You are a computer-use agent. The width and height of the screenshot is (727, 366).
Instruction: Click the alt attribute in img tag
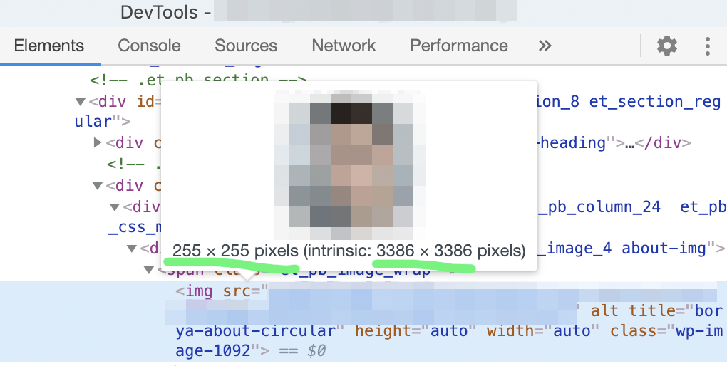(604, 310)
